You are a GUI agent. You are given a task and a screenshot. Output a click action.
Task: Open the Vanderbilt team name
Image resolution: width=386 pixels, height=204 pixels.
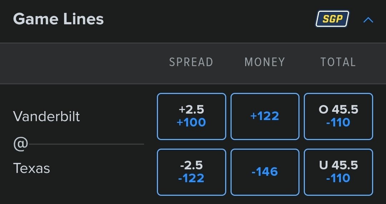(46, 116)
